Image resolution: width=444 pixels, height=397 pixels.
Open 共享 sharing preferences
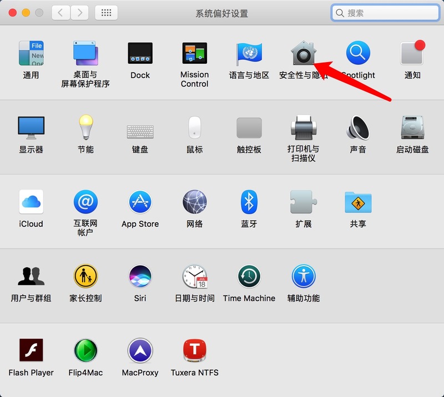[x=358, y=202]
